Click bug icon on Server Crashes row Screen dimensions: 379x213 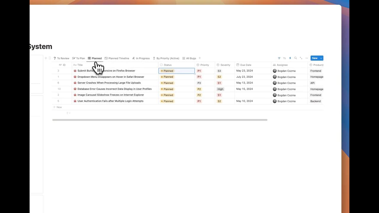point(75,83)
